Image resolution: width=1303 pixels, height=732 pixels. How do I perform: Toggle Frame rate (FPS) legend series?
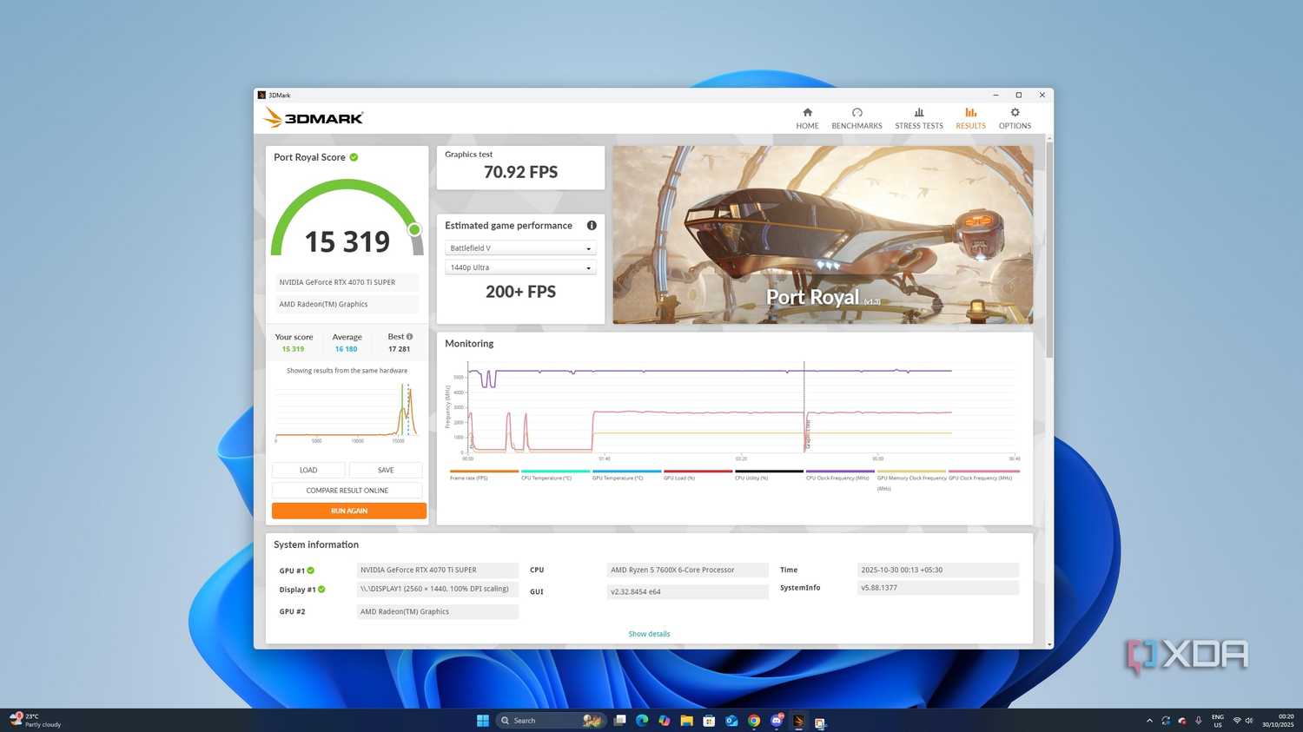pos(484,475)
